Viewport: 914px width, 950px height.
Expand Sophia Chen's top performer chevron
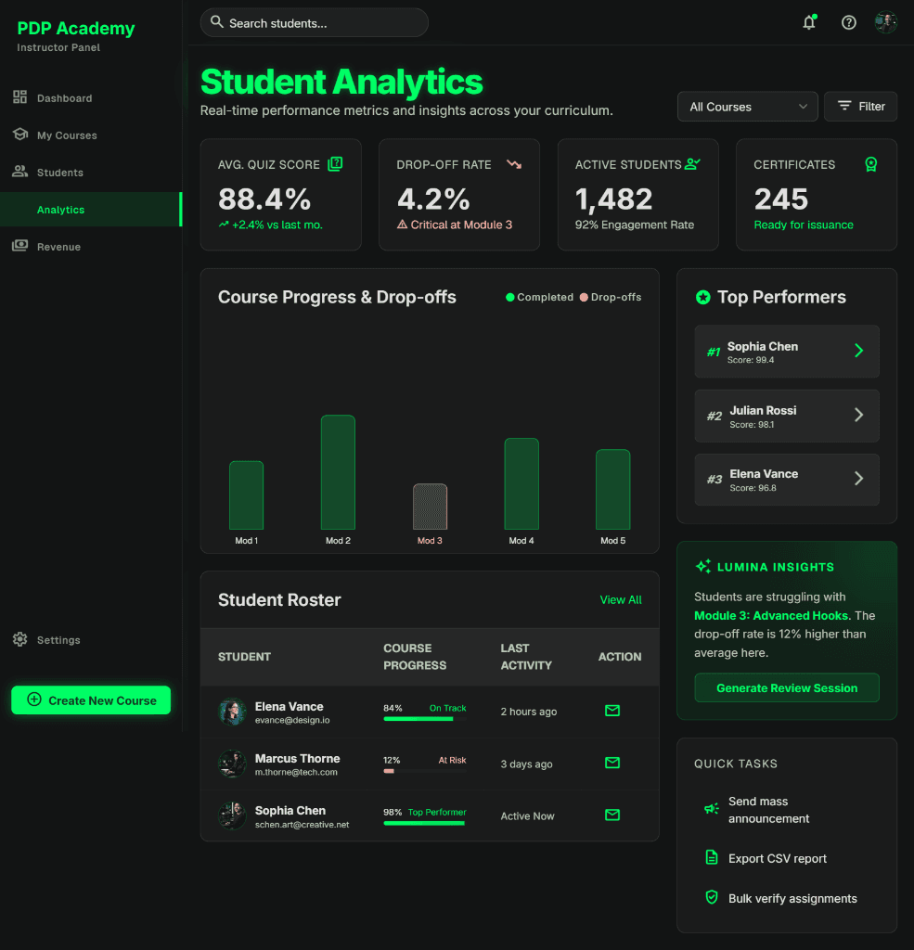point(858,351)
